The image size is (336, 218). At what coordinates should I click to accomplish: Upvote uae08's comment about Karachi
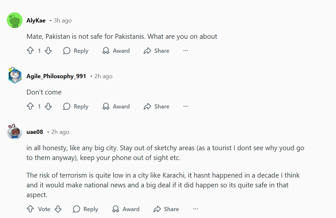tap(30, 209)
